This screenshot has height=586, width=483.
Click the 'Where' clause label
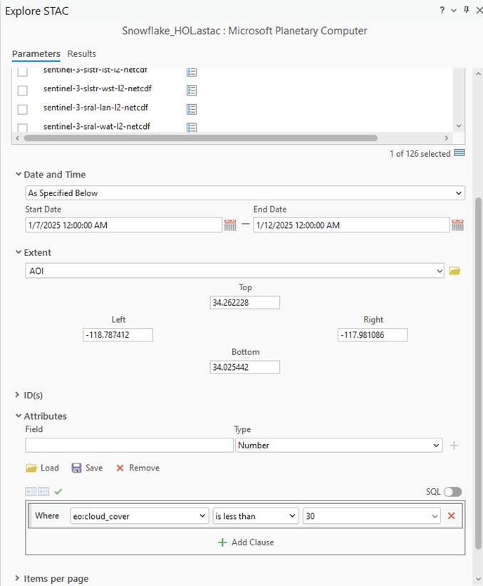coord(47,515)
